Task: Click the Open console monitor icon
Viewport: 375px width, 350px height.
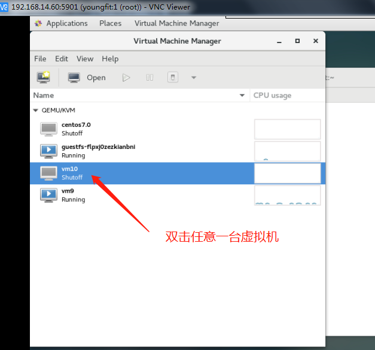Action: (x=74, y=78)
